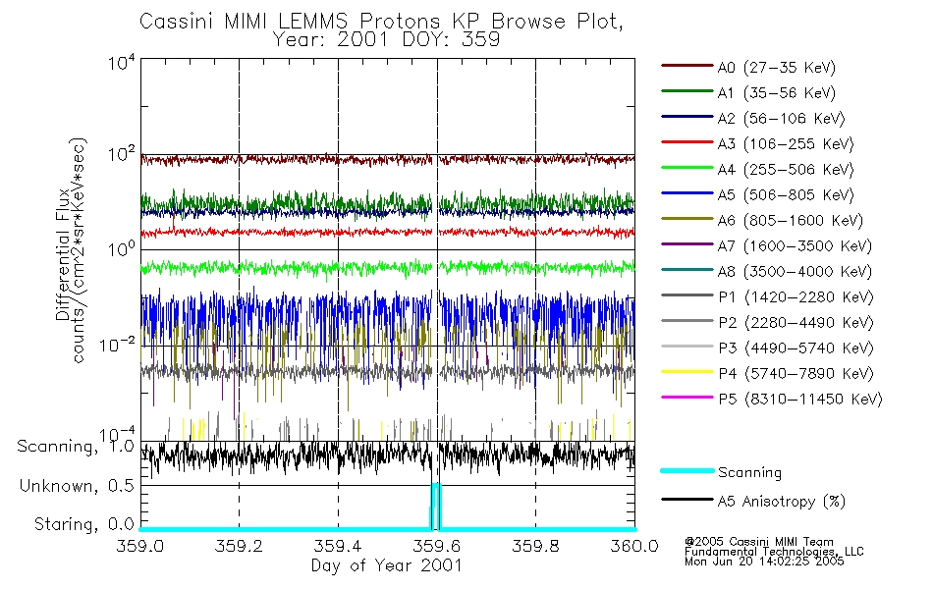This screenshot has height=589, width=933.
Task: Click the A0 (27-35 KeV) legend color line
Action: click(687, 66)
